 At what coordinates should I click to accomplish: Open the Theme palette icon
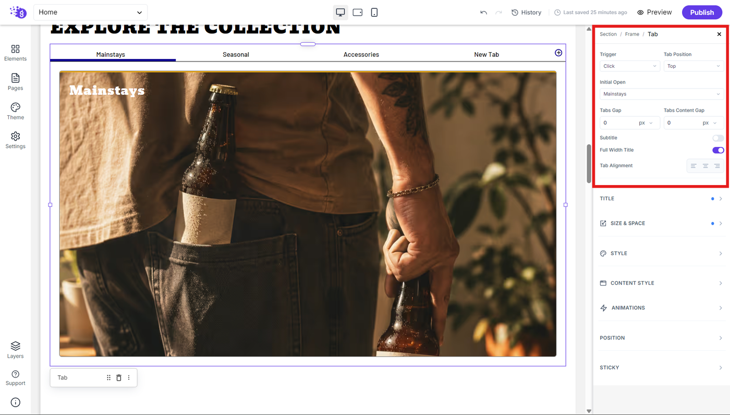(x=15, y=107)
